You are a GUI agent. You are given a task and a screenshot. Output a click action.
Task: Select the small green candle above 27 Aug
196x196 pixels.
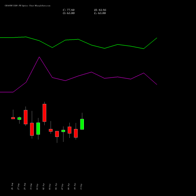(x=19, y=118)
